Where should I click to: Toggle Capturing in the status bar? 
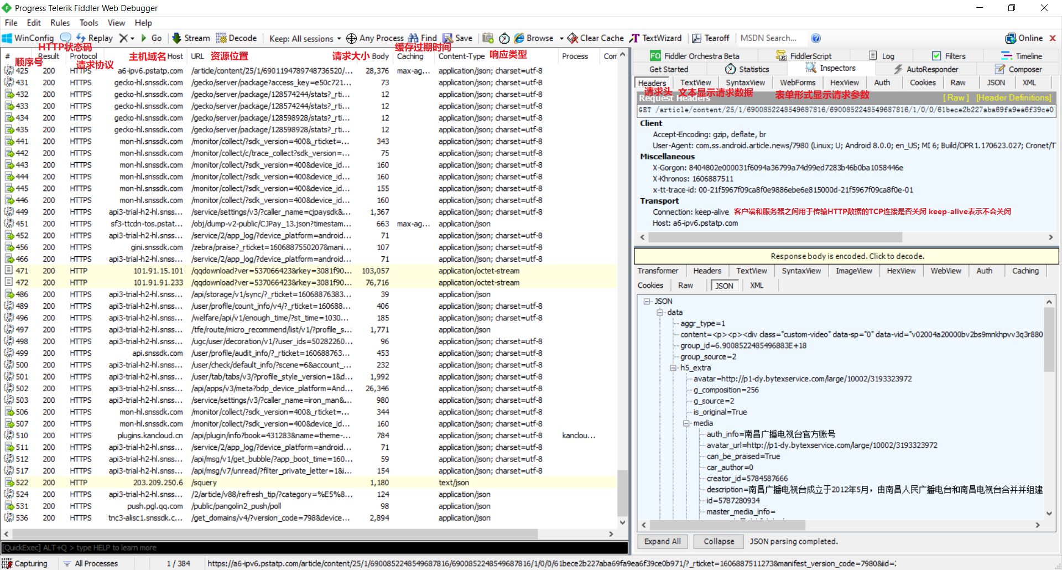[x=25, y=563]
